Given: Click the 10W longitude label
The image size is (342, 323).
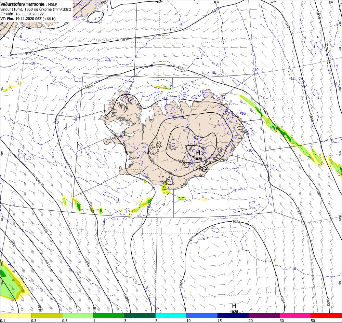Looking at the screenshot, I should (x=273, y=2).
